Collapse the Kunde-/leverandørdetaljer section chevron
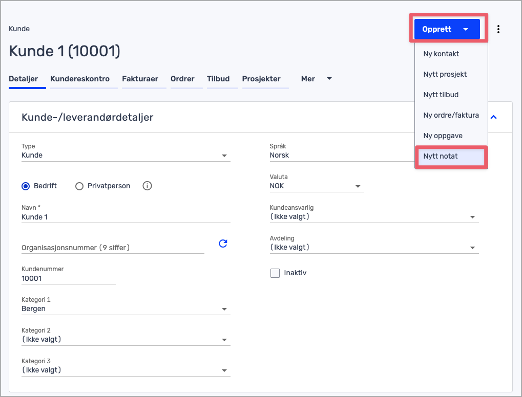522x397 pixels. (x=494, y=117)
